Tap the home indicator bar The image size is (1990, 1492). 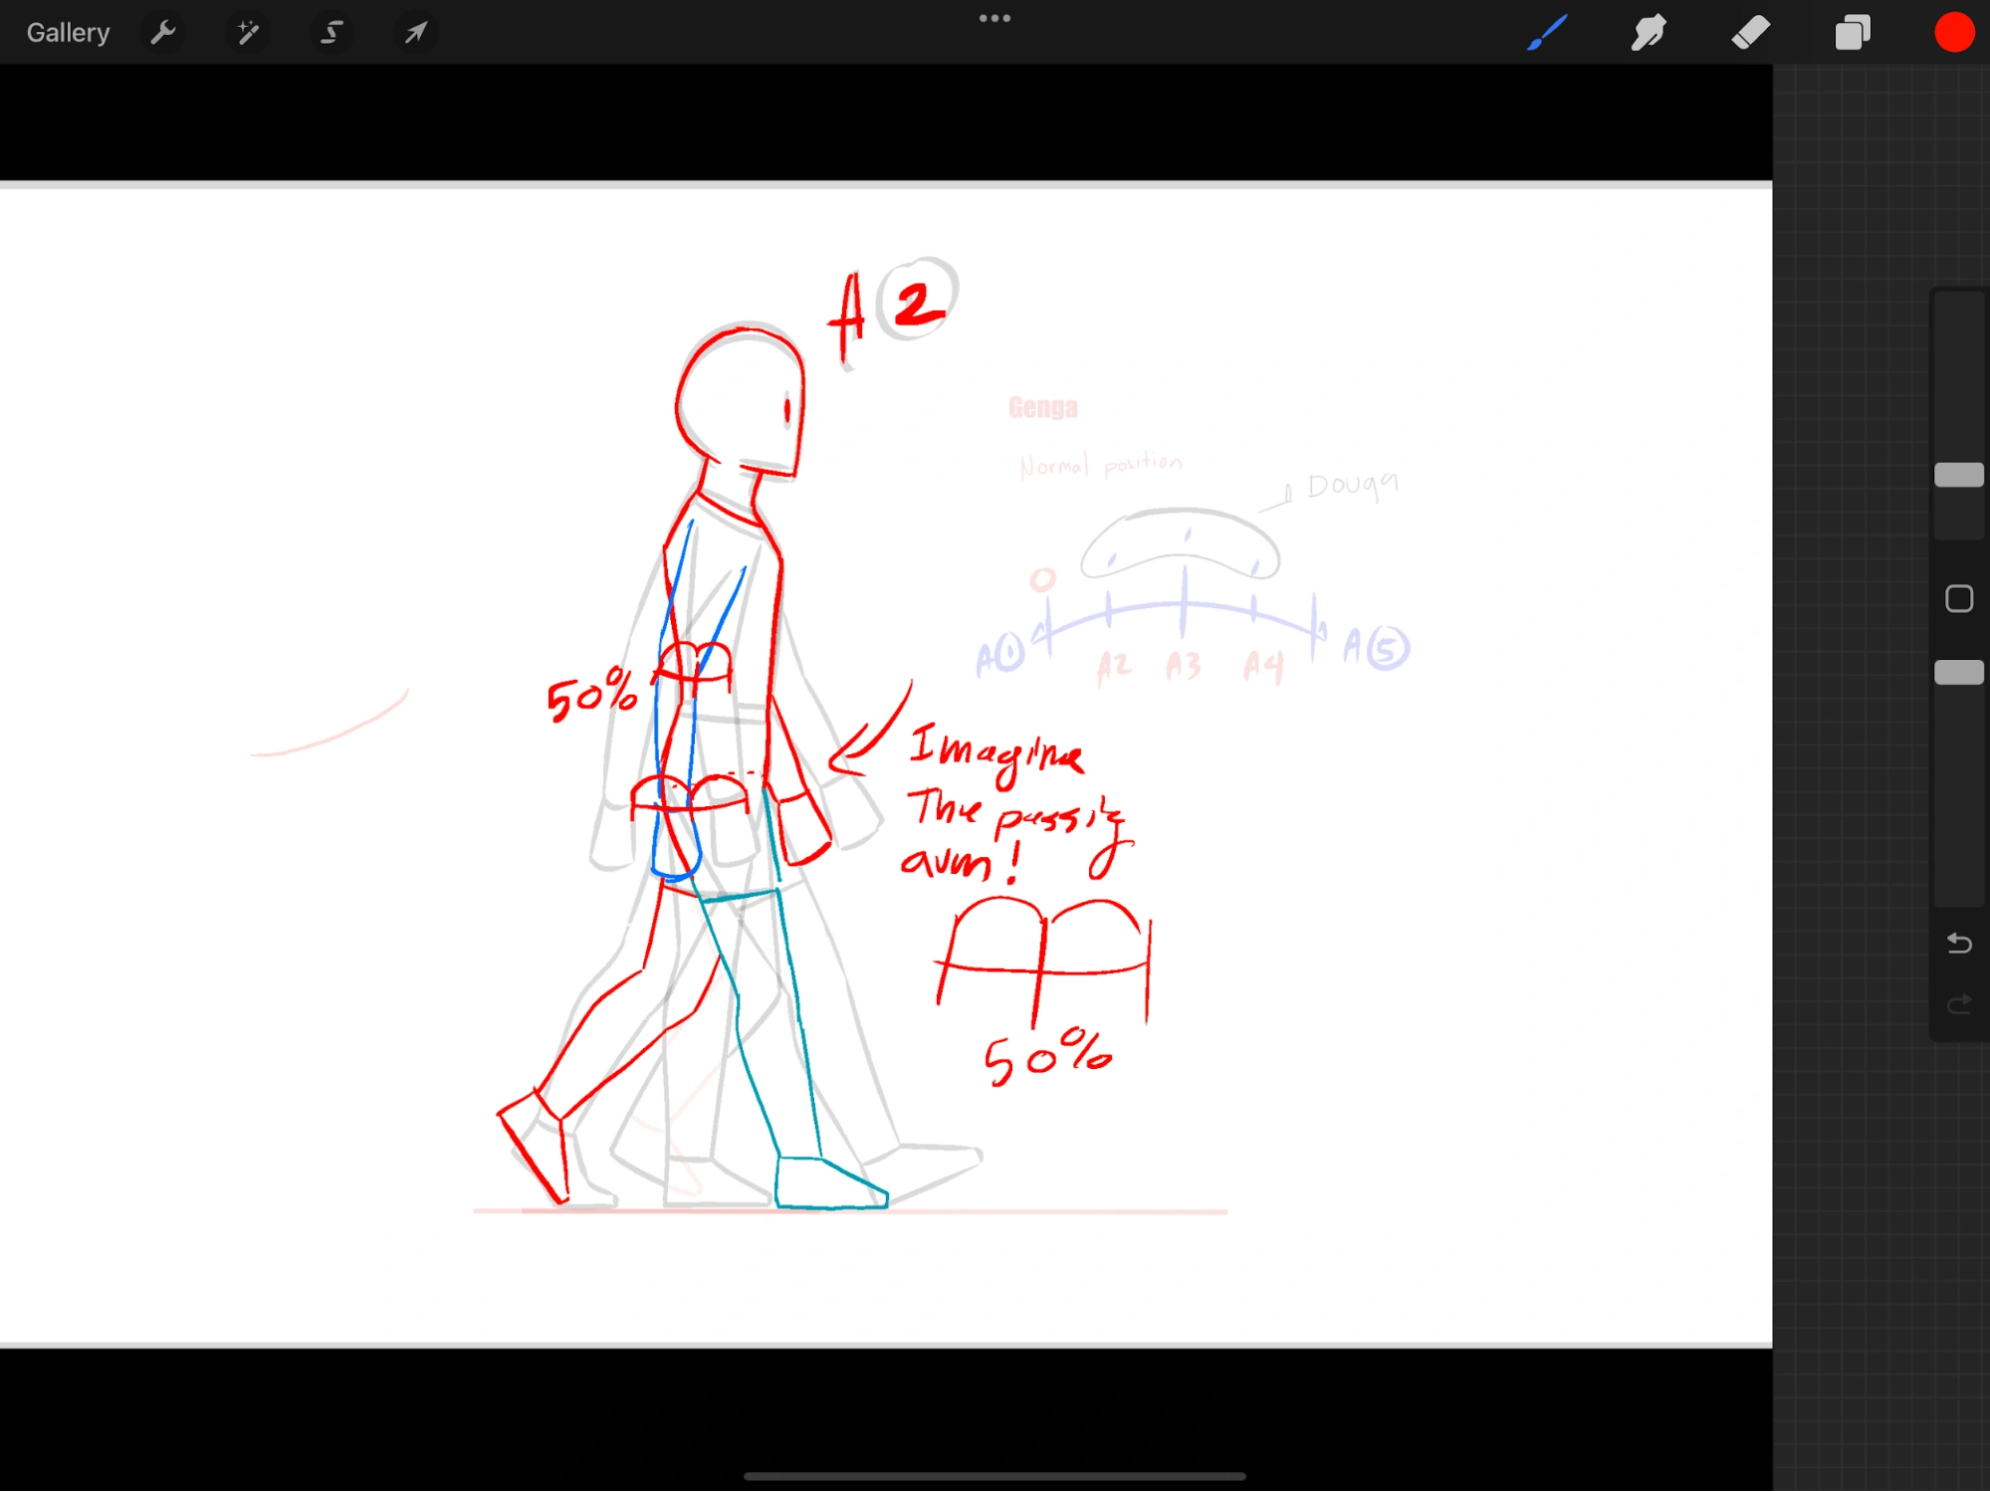[995, 1476]
